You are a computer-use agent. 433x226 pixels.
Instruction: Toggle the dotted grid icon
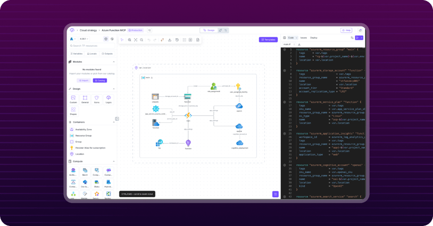point(184,40)
